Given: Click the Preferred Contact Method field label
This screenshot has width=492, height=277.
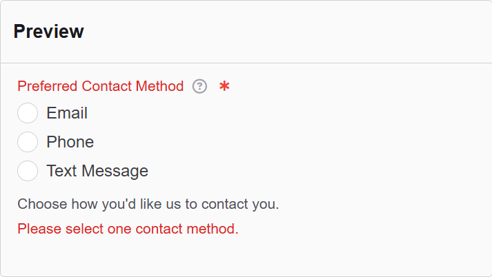Looking at the screenshot, I should (x=101, y=86).
